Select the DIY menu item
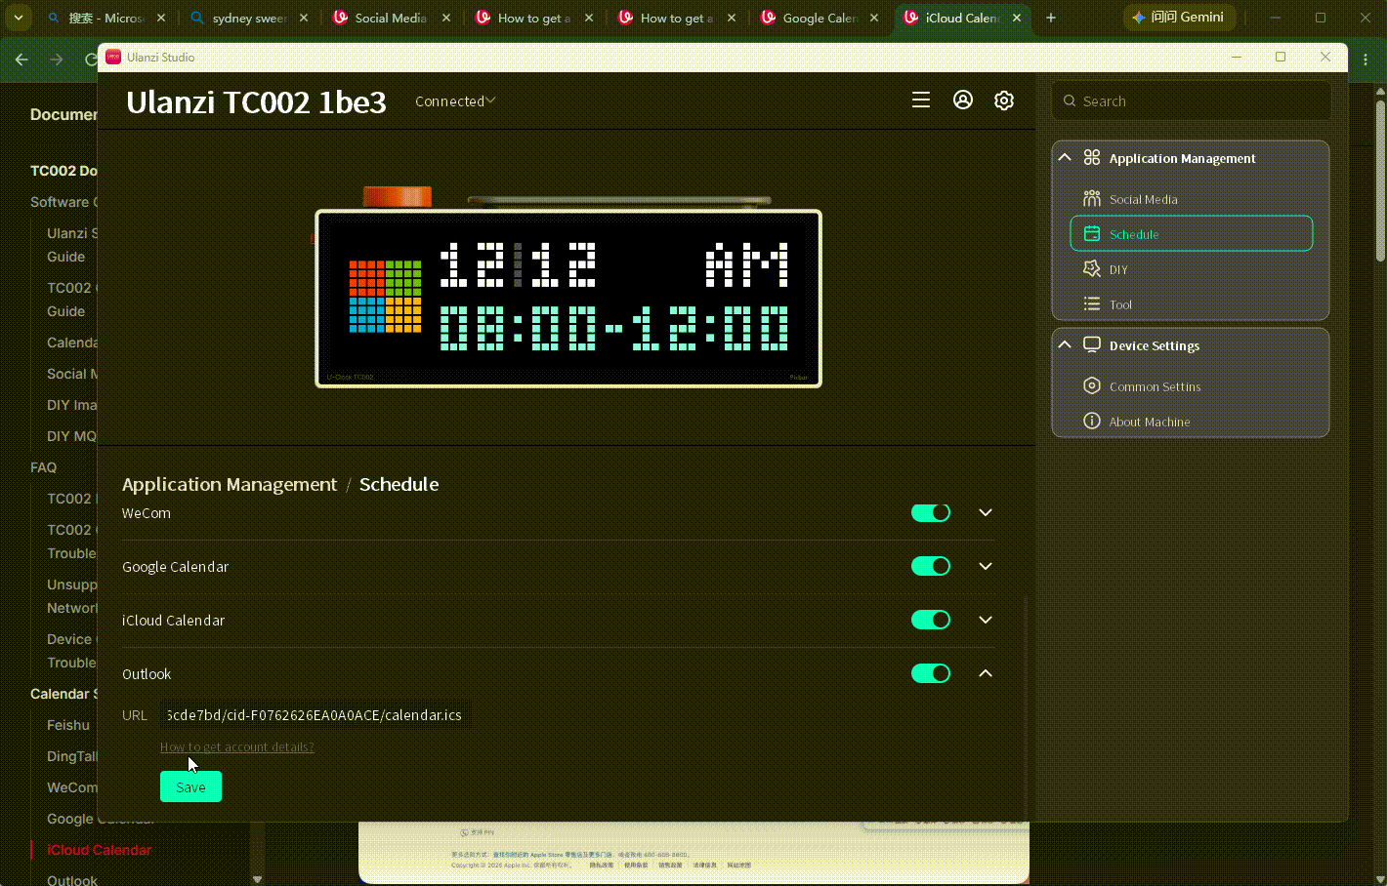1387x886 pixels. 1191,269
